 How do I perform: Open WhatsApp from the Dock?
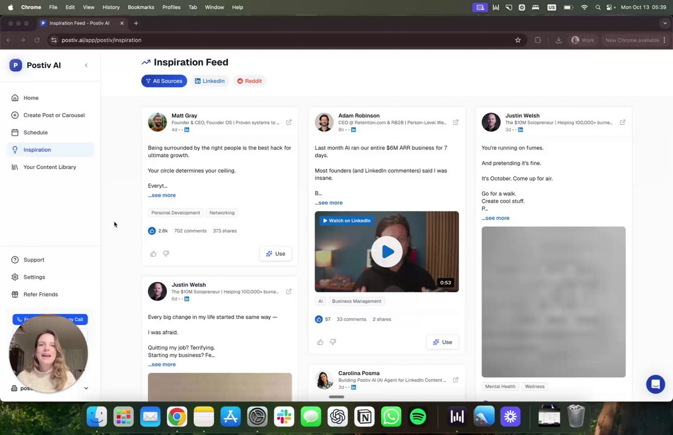(391, 417)
